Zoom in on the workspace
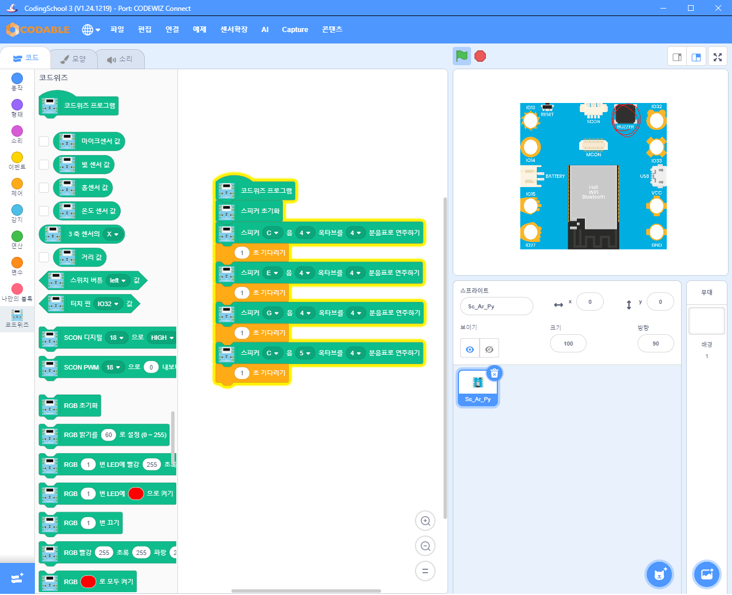The height and width of the screenshot is (595, 732). [425, 521]
